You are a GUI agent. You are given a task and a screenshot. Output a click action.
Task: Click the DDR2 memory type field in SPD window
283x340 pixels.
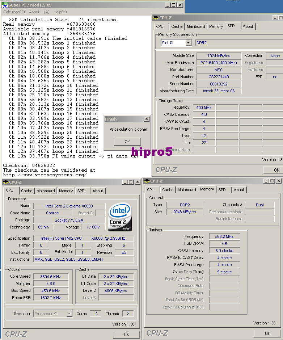click(x=239, y=43)
